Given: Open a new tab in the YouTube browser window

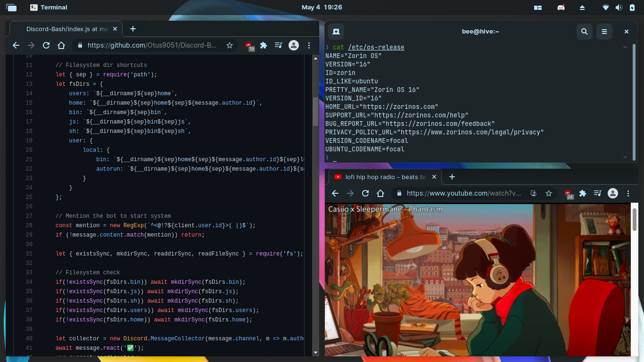Looking at the screenshot, I should tap(452, 177).
